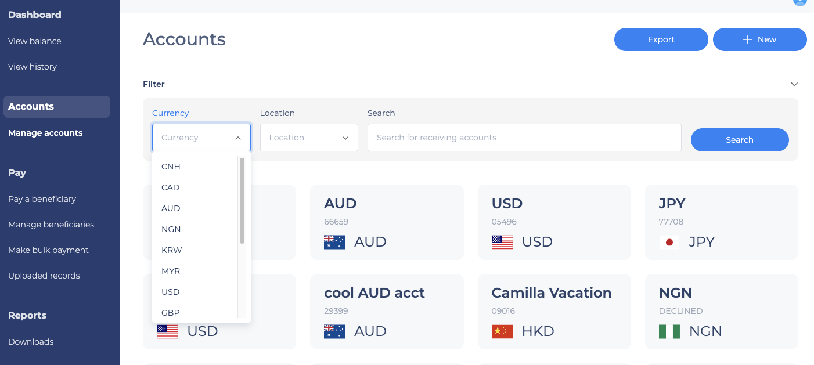The image size is (814, 365).
Task: Click the Export button
Action: (661, 39)
